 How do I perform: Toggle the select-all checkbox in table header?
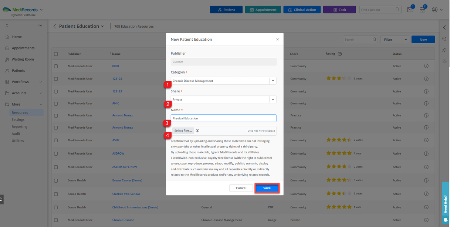pyautogui.click(x=56, y=54)
